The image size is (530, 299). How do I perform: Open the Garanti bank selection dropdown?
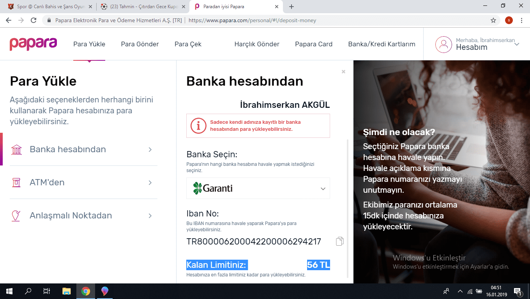click(x=258, y=188)
